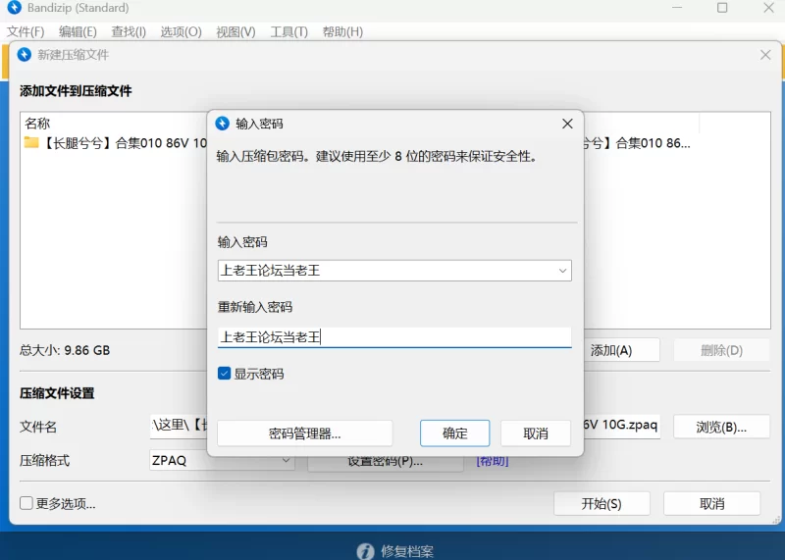Click the Bandizip app icon in title bar
The image size is (785, 560).
click(x=15, y=8)
